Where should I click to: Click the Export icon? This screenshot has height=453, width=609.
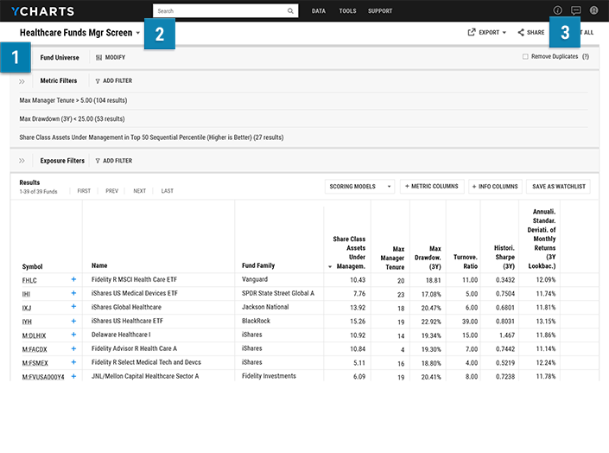tap(472, 32)
